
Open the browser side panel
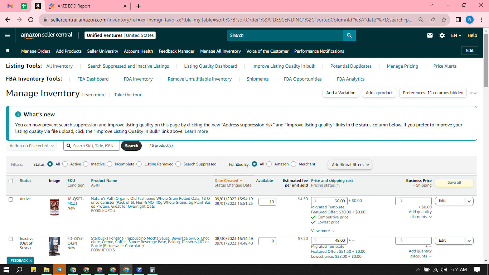(x=458, y=20)
